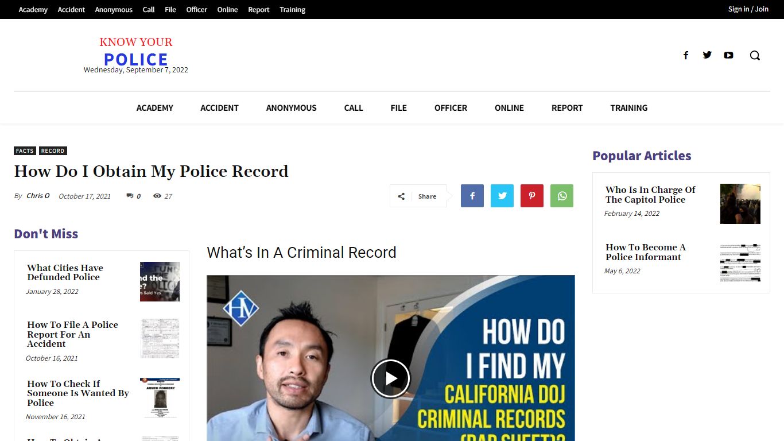Viewport: 784px width, 441px height.
Task: Select OFFICER in main navigation
Action: pos(451,108)
